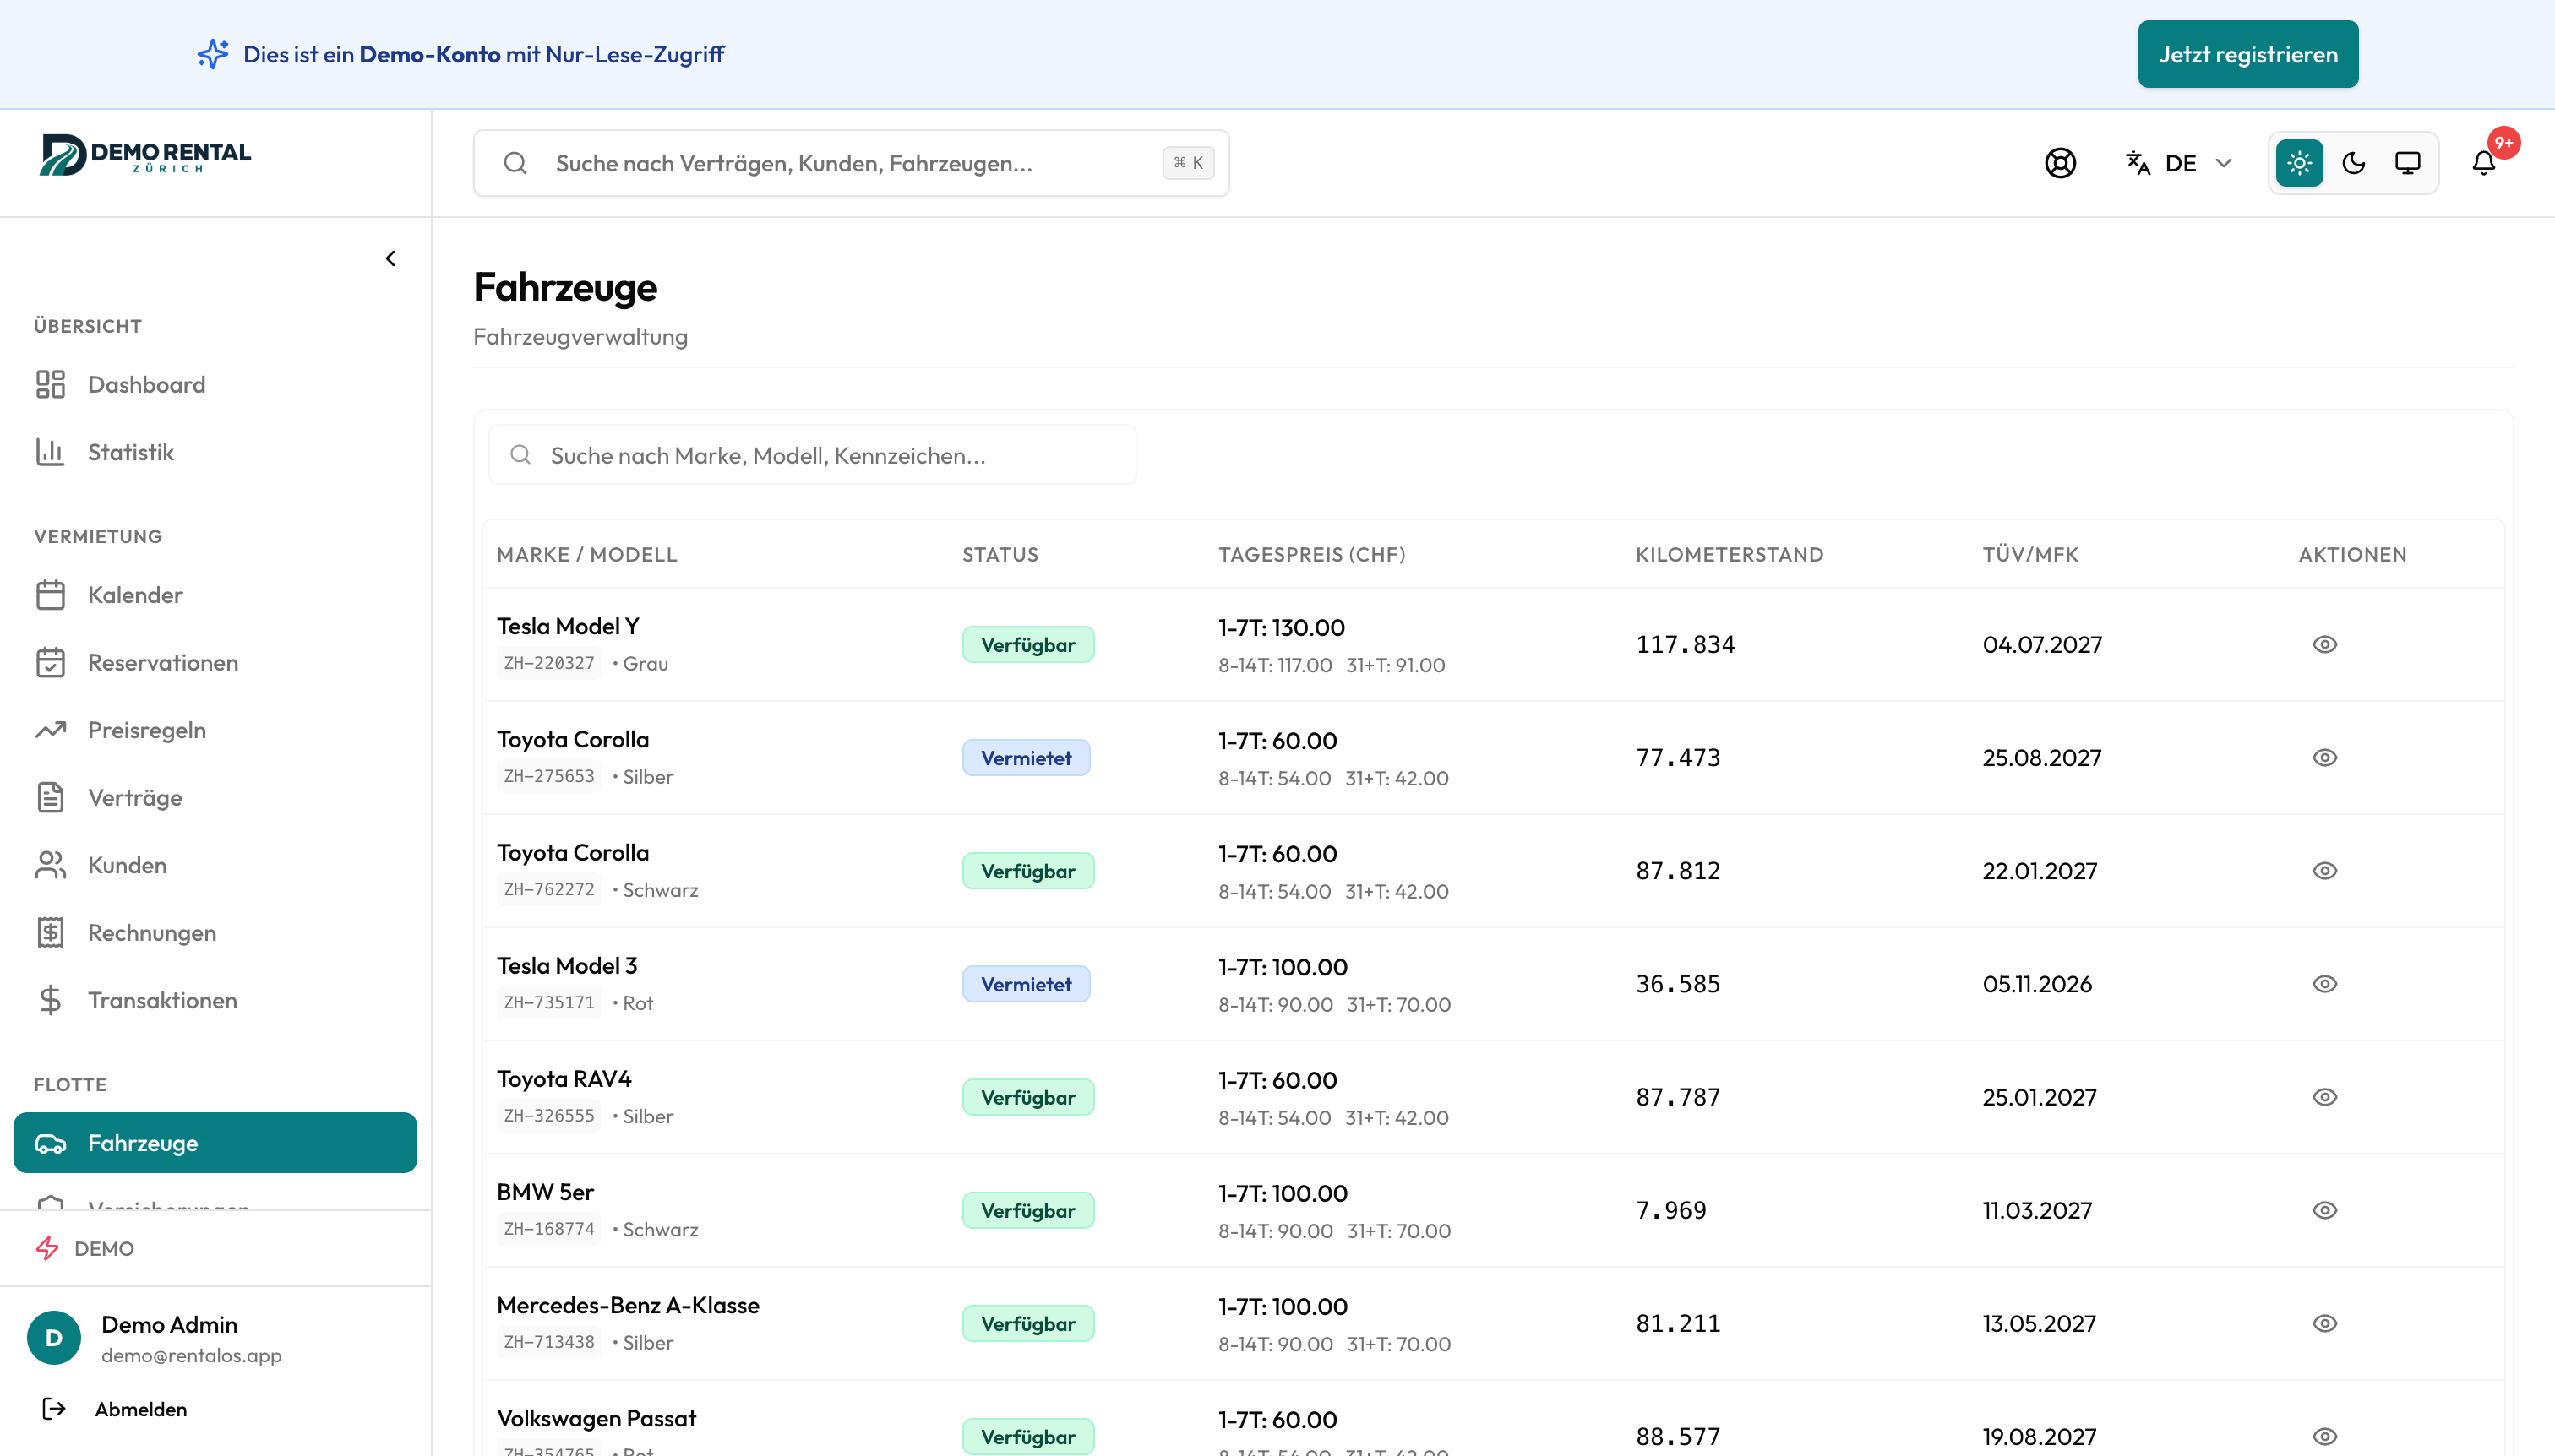This screenshot has height=1456, width=2555.
Task: Open Rechnungen in sidebar
Action: click(215, 932)
